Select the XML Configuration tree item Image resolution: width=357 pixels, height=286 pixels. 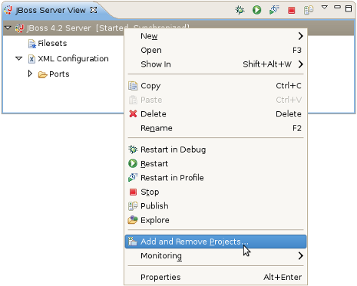(x=73, y=58)
